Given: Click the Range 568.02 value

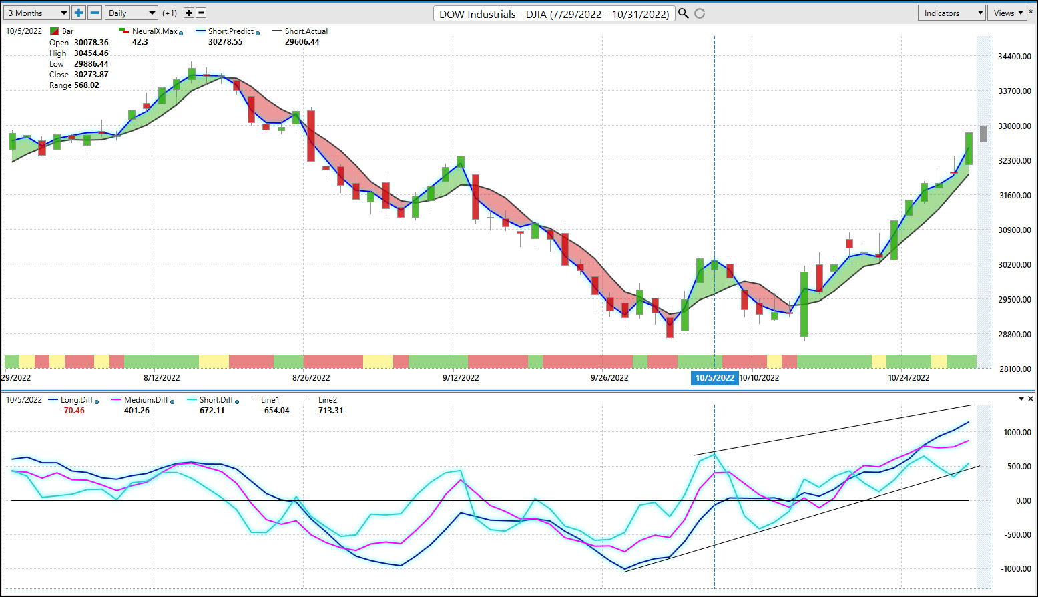Looking at the screenshot, I should [x=87, y=85].
